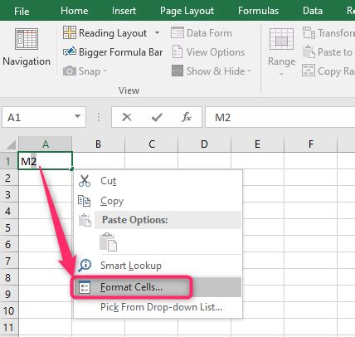Click the Show & Hide icon

click(x=177, y=71)
